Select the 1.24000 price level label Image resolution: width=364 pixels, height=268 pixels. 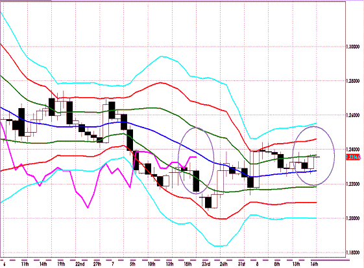click(x=353, y=150)
